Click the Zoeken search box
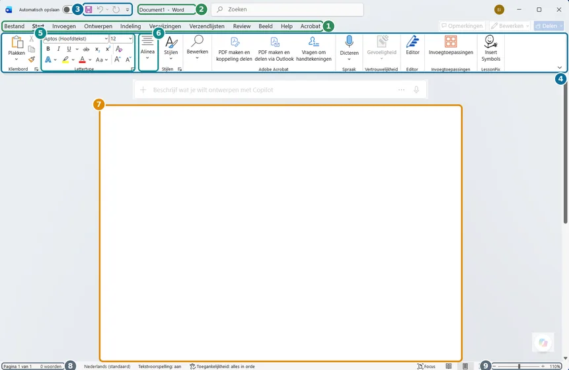The width and height of the screenshot is (569, 370). [287, 9]
